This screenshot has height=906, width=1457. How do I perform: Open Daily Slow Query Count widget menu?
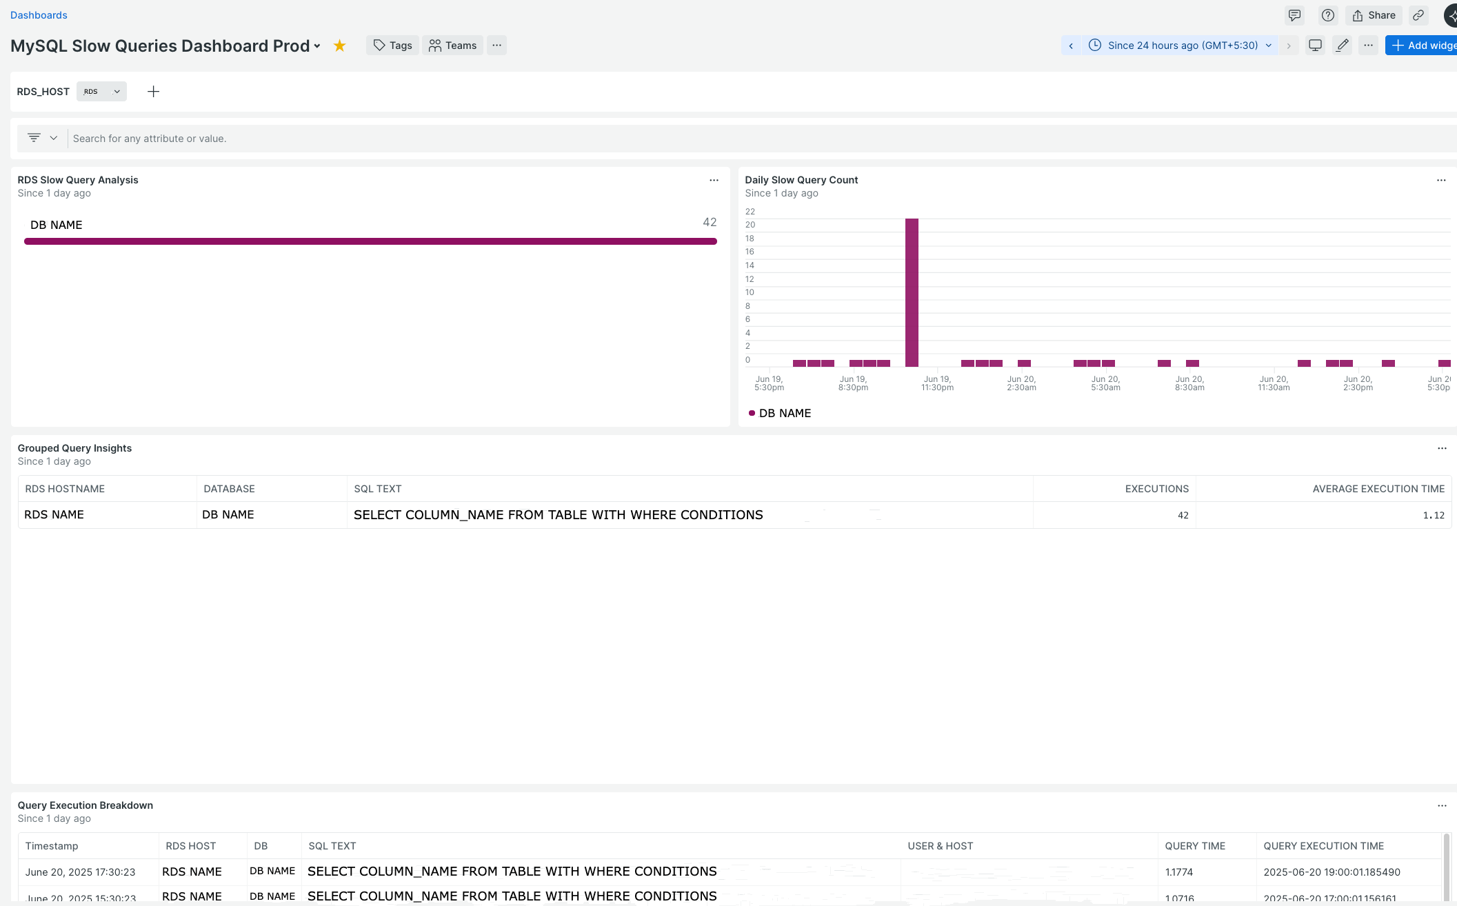[1441, 181]
